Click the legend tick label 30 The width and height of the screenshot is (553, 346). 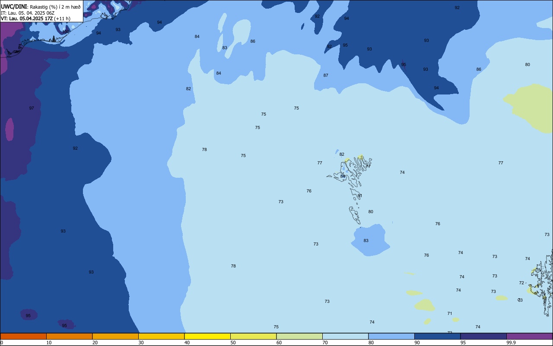141,343
